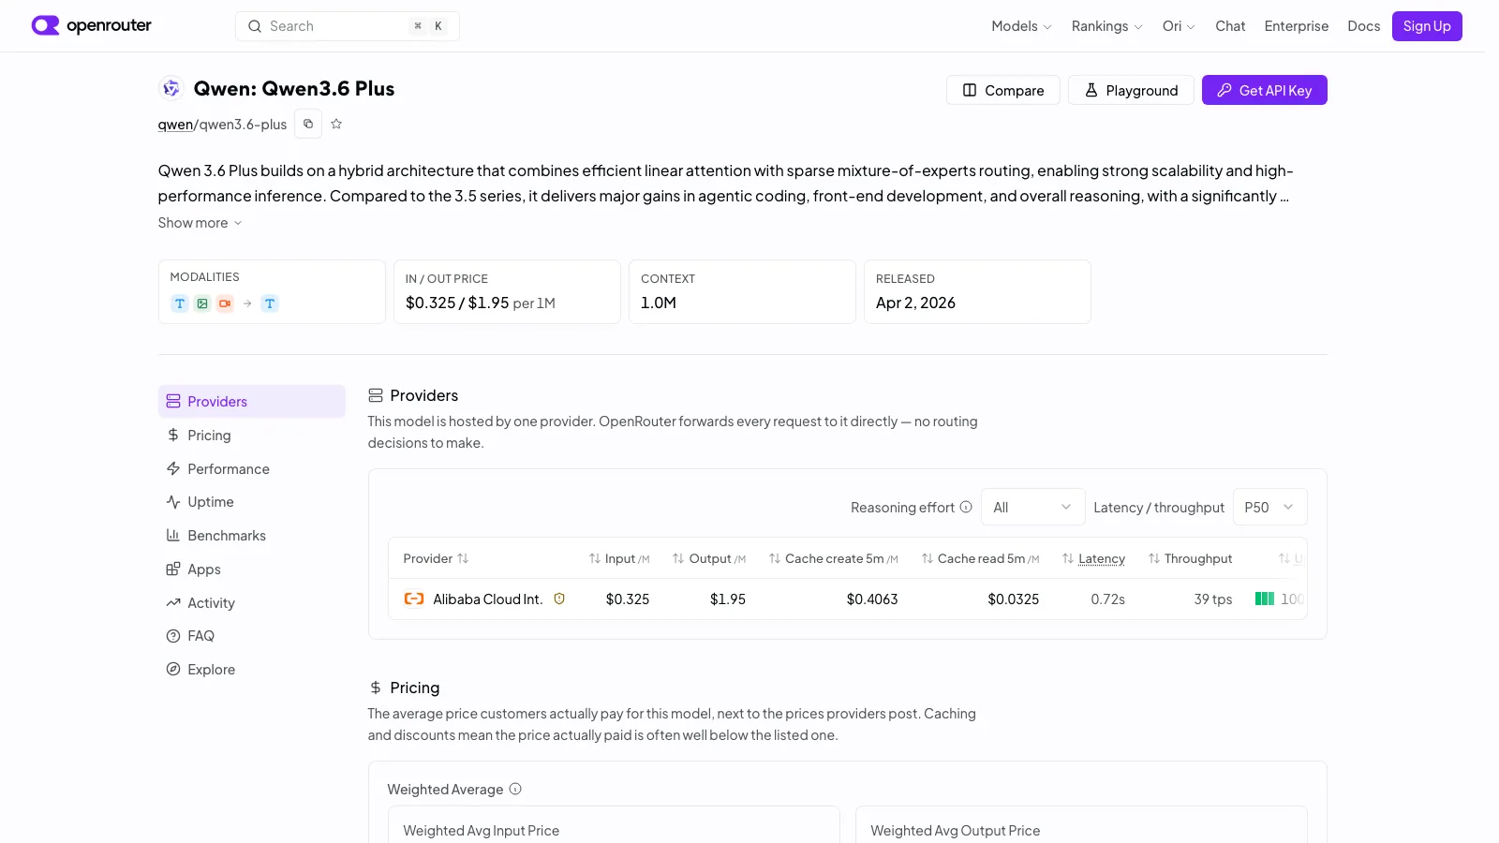Open the Playground button
The image size is (1499, 843).
pyautogui.click(x=1131, y=90)
